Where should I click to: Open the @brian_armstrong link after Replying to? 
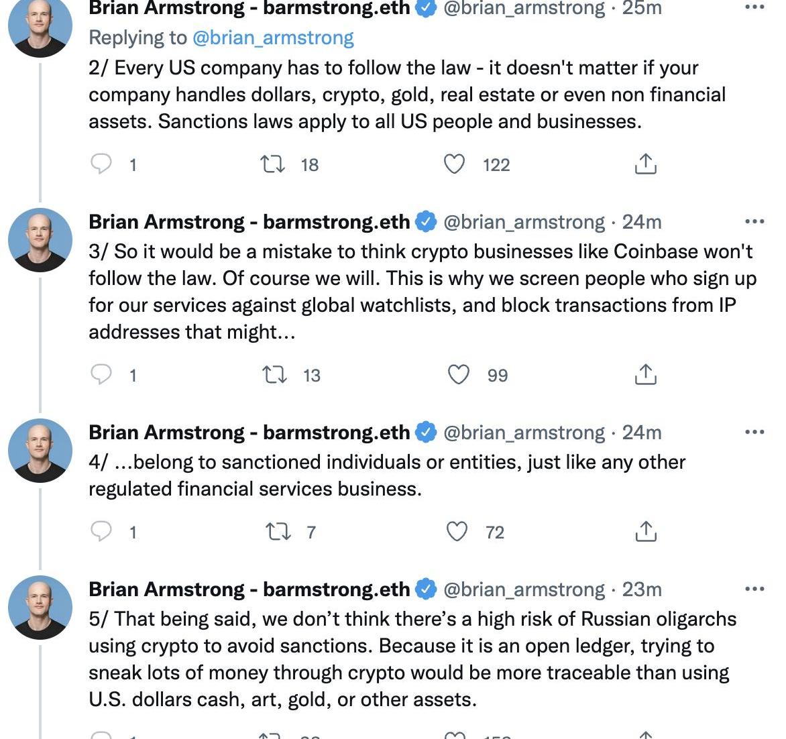(x=273, y=38)
